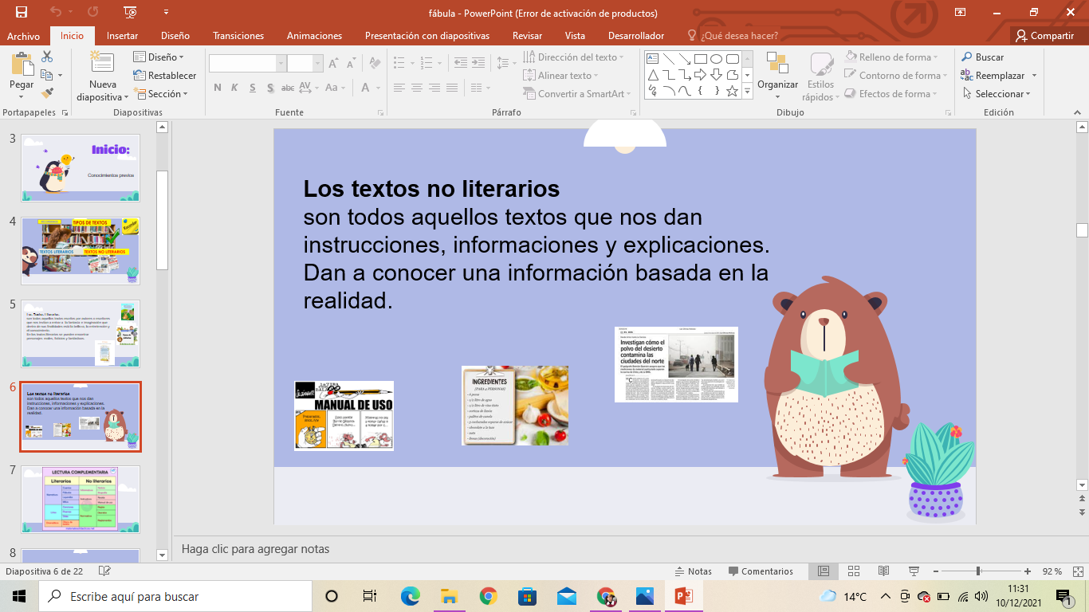Click the zoom slider handle

coord(978,571)
